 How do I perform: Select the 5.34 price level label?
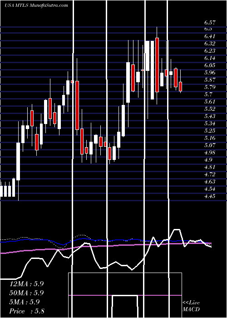[x=210, y=124]
